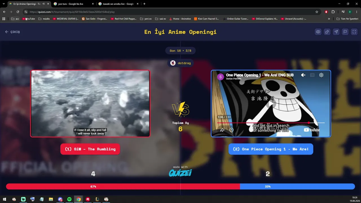This screenshot has height=203, width=361.
Task: Open the Chrome three-dot menu
Action: [357, 12]
